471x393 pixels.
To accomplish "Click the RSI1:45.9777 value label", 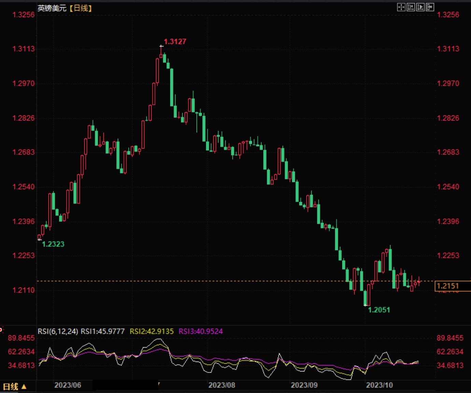I will (103, 331).
